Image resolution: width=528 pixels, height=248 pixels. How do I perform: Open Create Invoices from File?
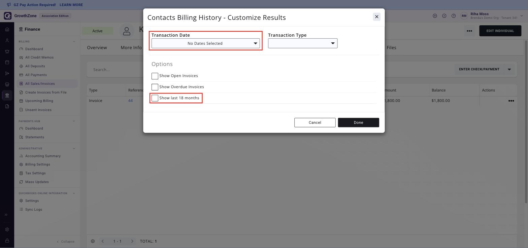[x=46, y=93]
